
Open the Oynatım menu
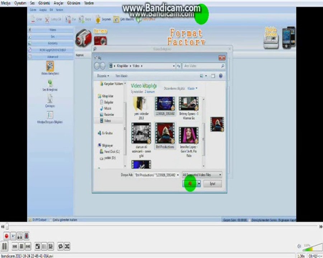(x=20, y=3)
